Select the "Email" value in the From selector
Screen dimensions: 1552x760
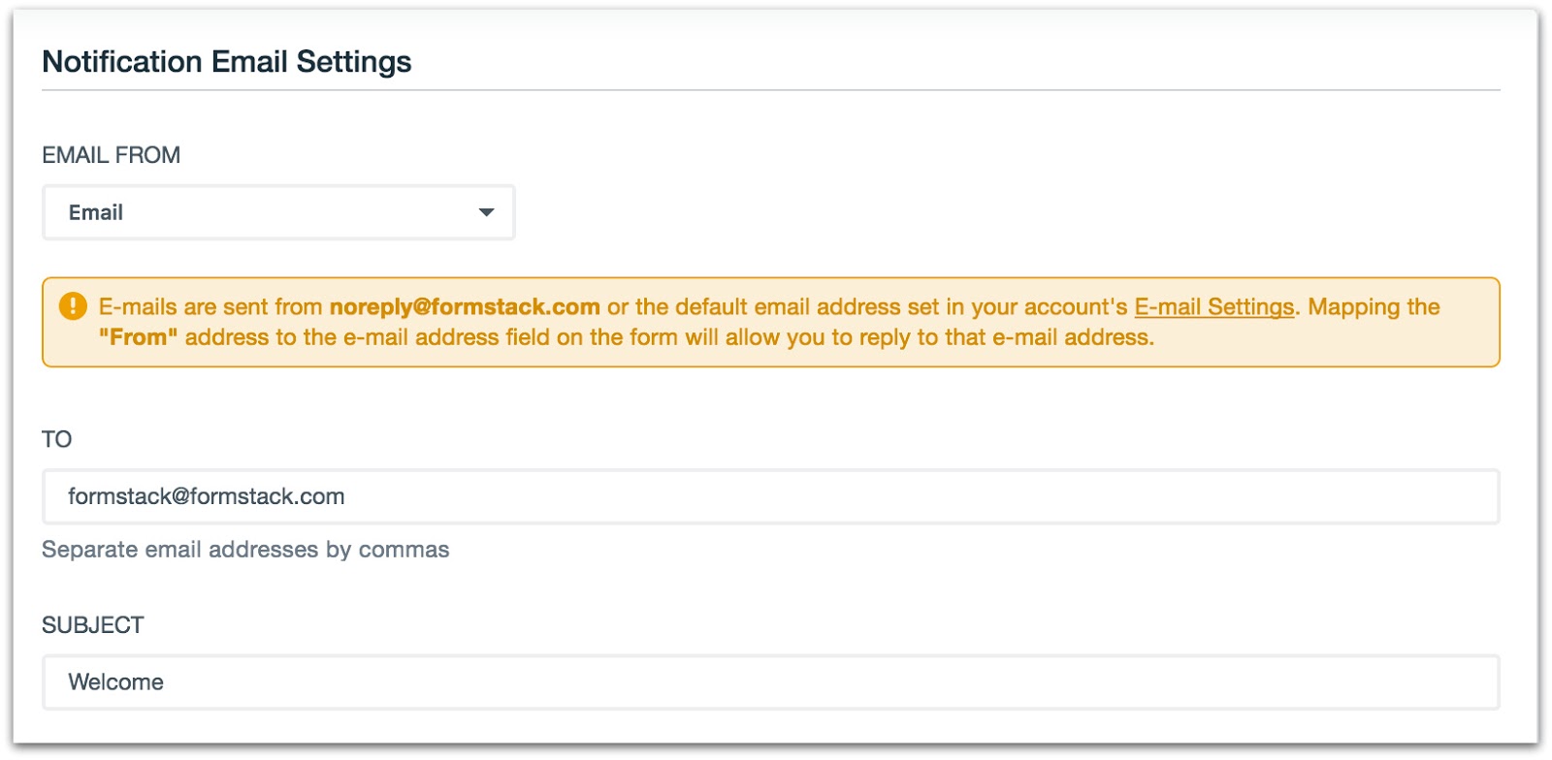(96, 212)
